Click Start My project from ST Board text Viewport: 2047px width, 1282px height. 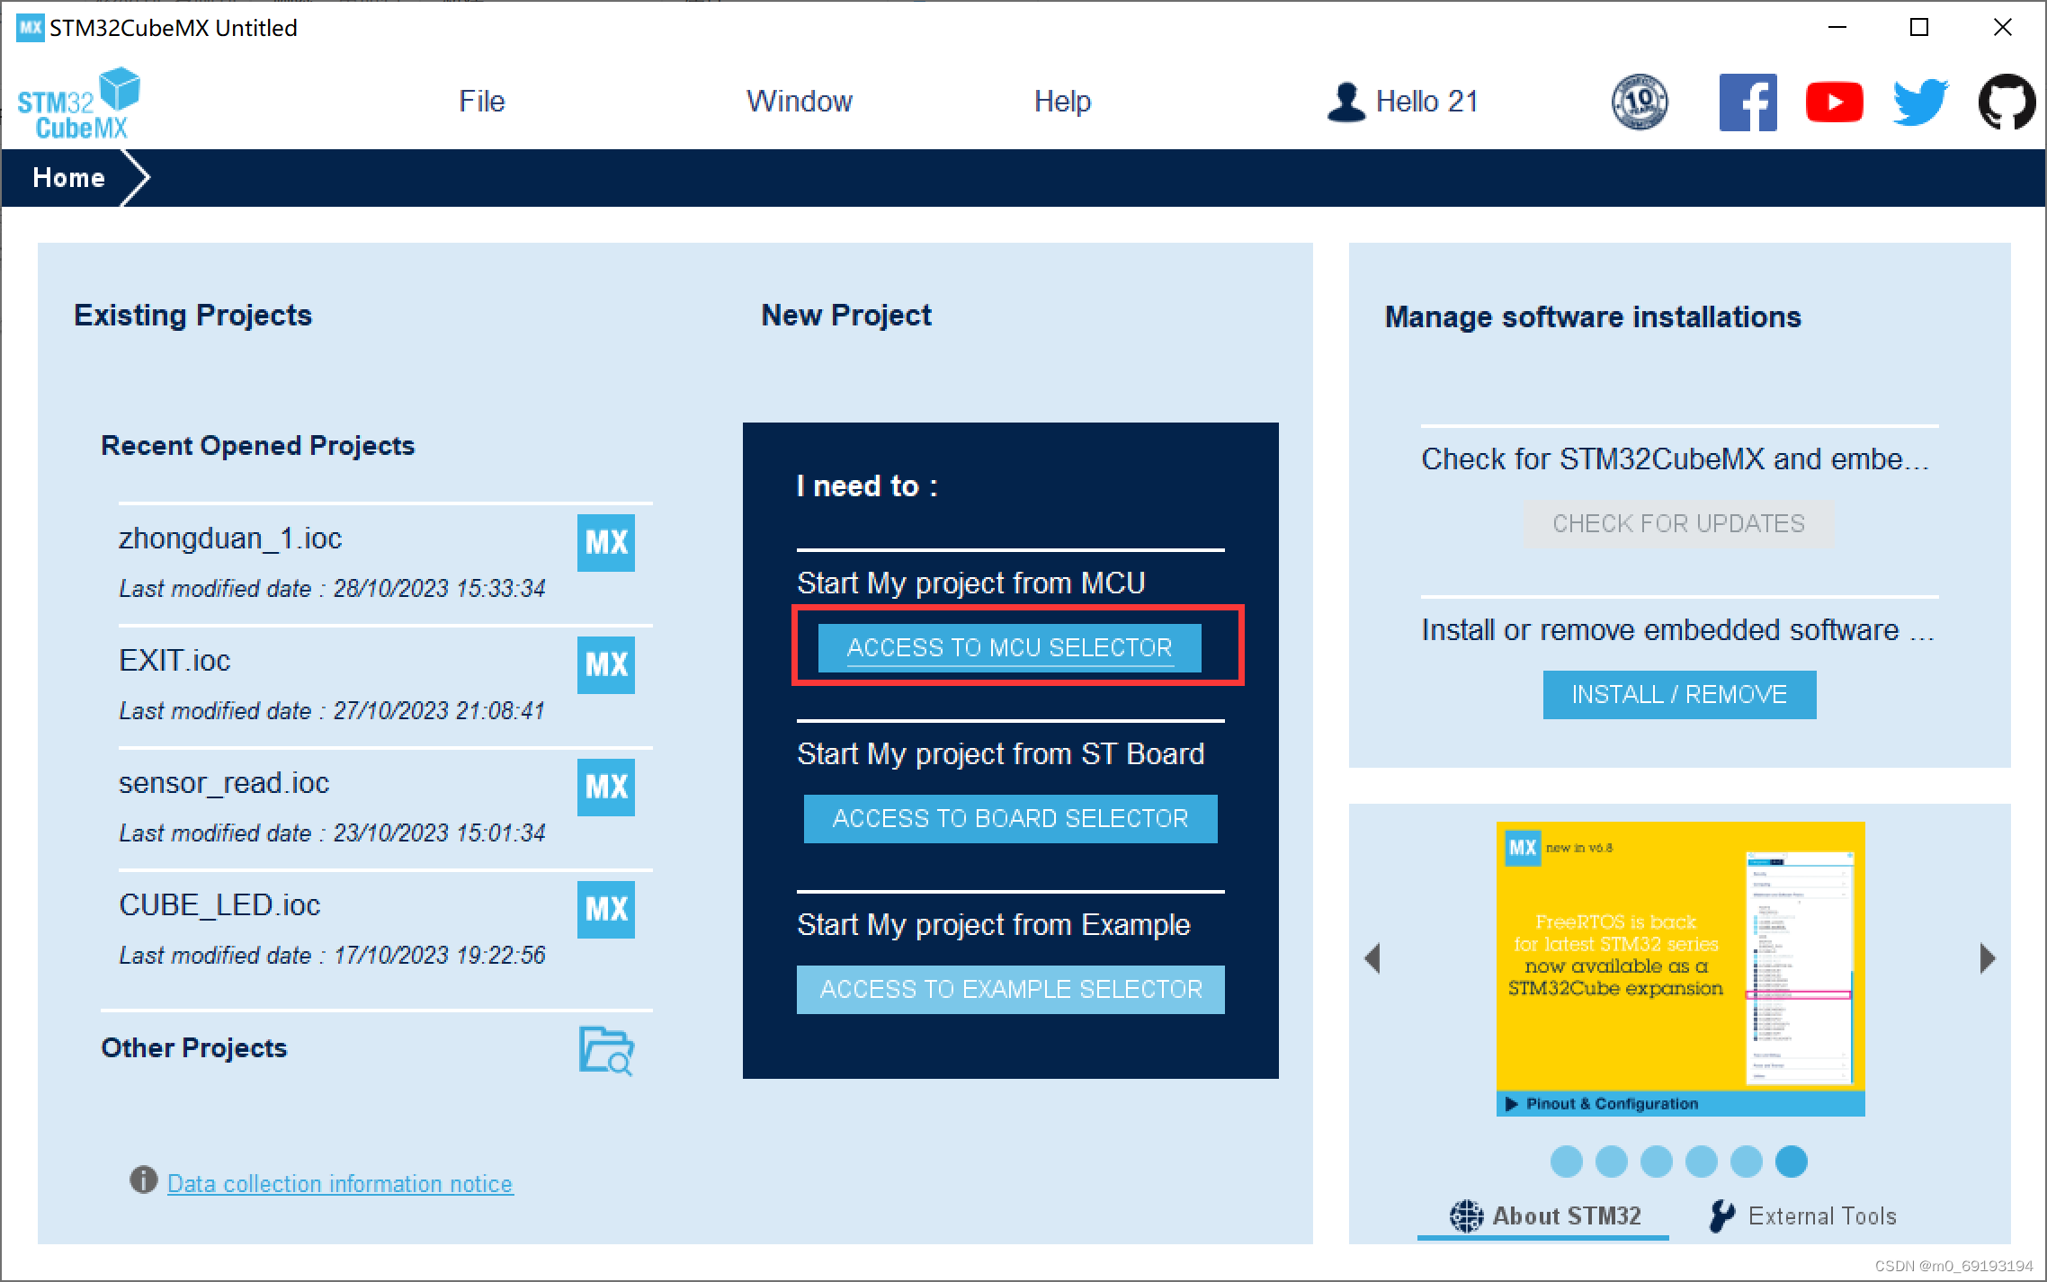pos(1000,754)
